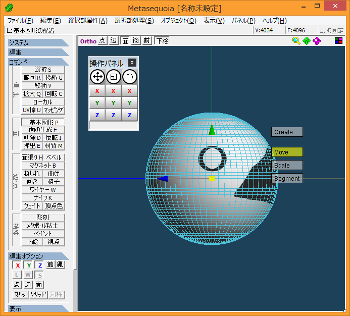Toggle 縄 lasso option in 編集オプション
Viewport: 350px width, 316px height.
(x=60, y=265)
